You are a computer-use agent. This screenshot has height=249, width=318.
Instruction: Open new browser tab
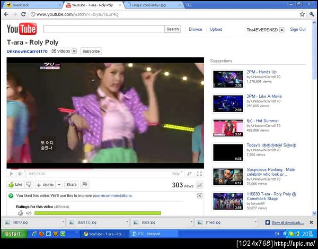[x=189, y=5]
